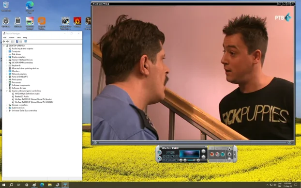
Task: Open Settings gear on the taskbar
Action: tap(27, 185)
